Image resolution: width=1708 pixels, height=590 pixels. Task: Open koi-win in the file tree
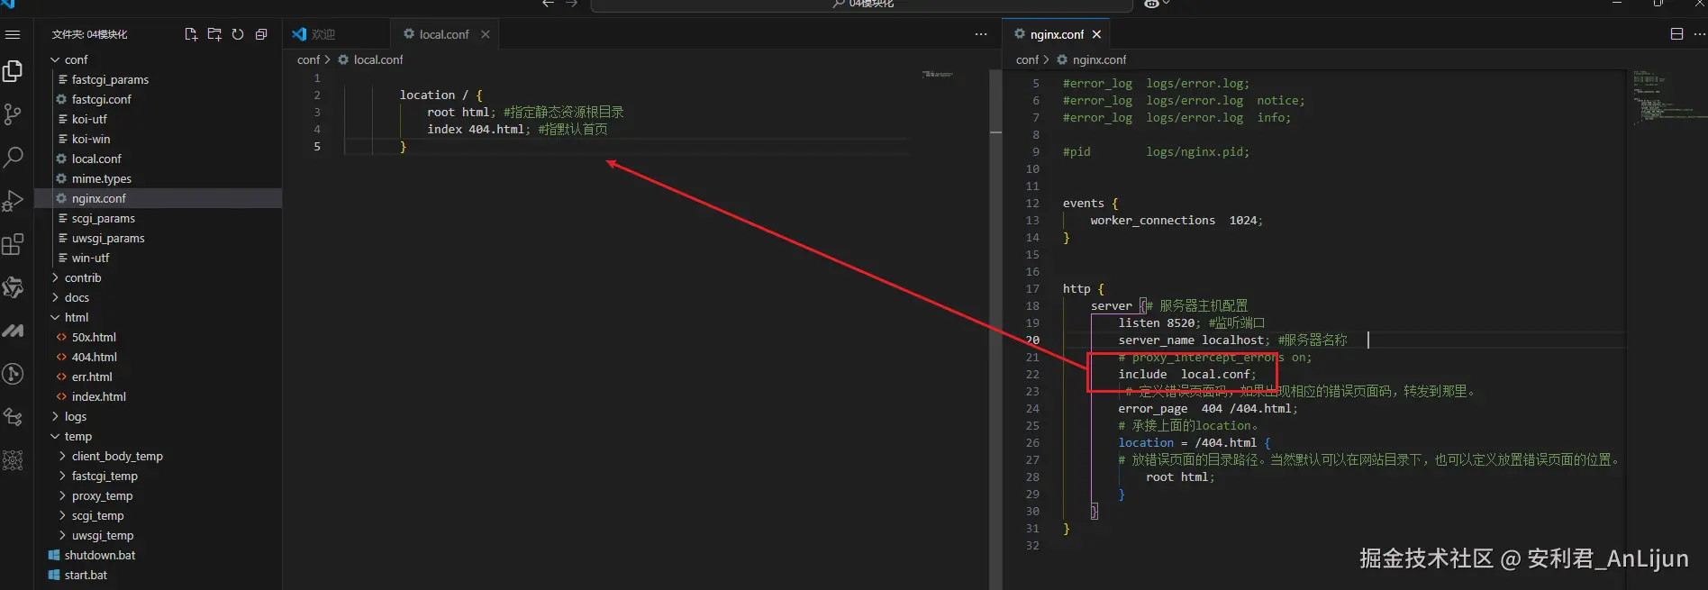91,139
